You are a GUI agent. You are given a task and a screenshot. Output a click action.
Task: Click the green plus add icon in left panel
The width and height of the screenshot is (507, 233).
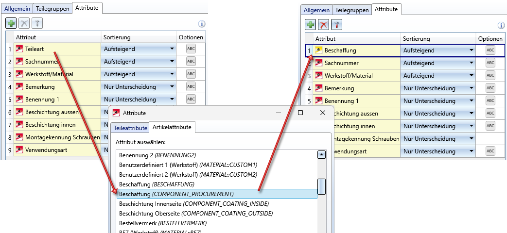pos(11,23)
